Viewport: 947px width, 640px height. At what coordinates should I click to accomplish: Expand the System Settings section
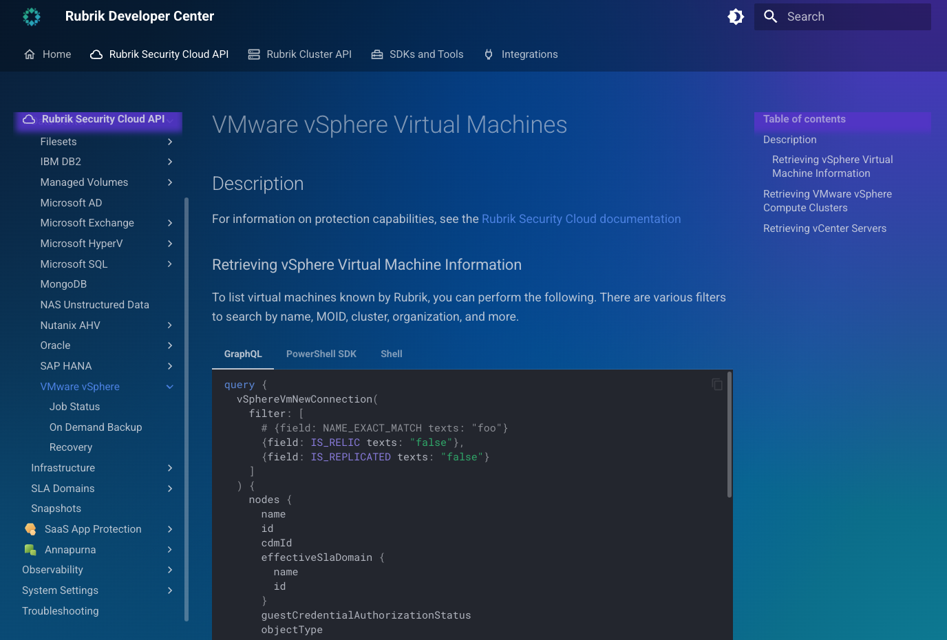coord(170,590)
